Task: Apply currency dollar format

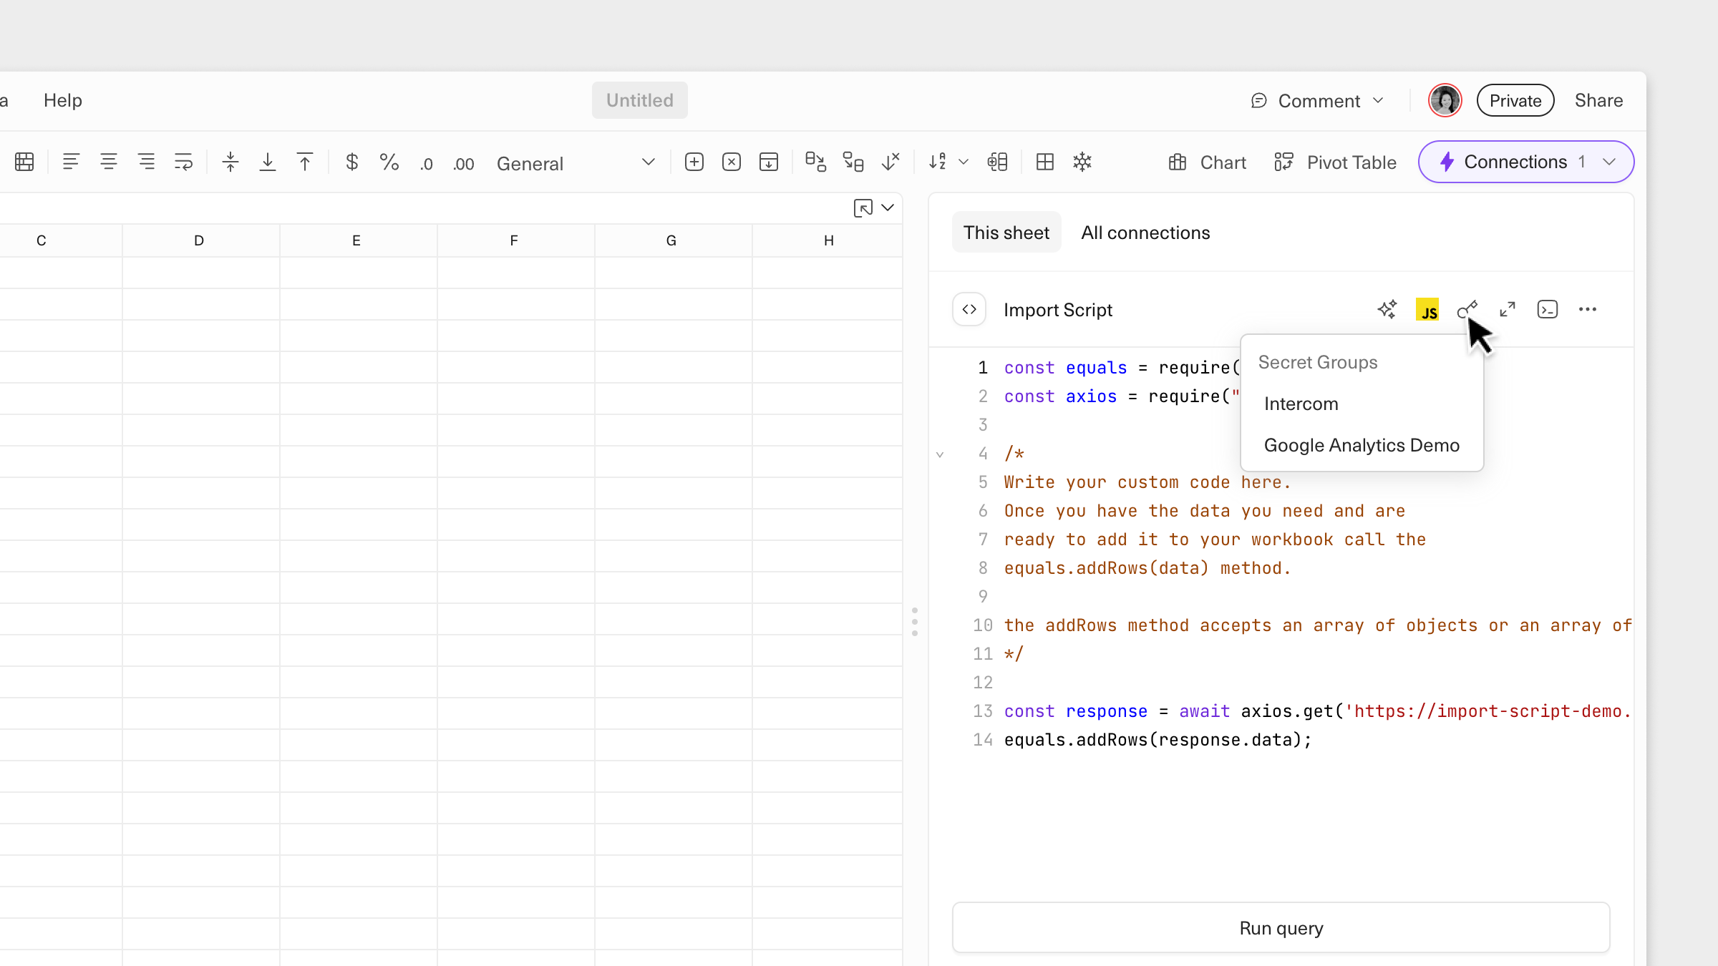Action: point(351,162)
